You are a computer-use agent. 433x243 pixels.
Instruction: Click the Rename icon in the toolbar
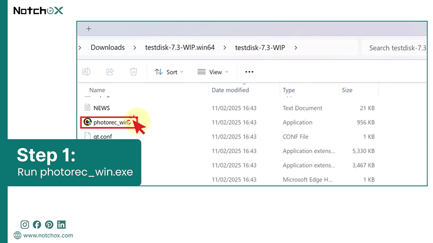click(86, 72)
